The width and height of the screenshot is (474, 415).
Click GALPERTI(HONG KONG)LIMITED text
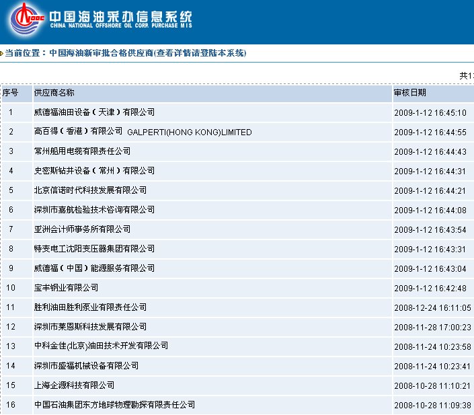[x=190, y=133]
